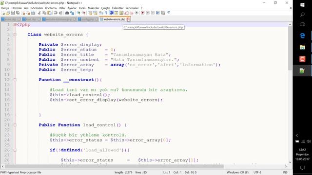Click the Windows (CR LF) status entry

(237, 173)
